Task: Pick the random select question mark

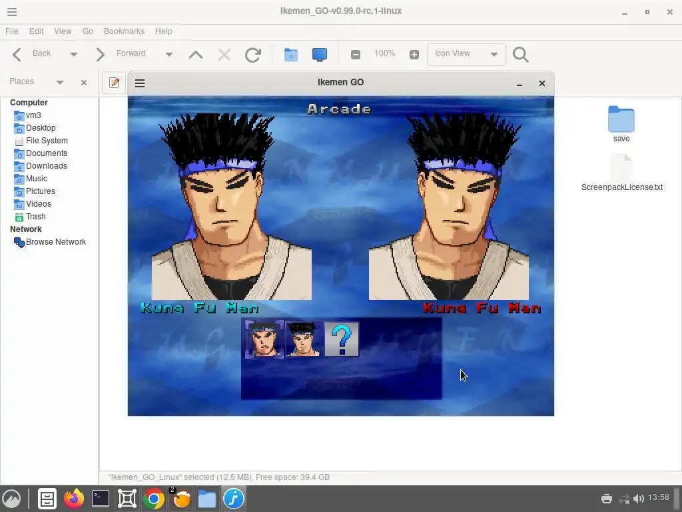Action: point(342,339)
